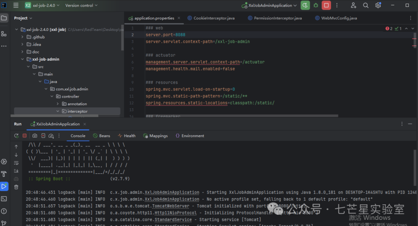Screen dimensions: 418x226
Task: Open the Environment tab
Action: click(190, 136)
